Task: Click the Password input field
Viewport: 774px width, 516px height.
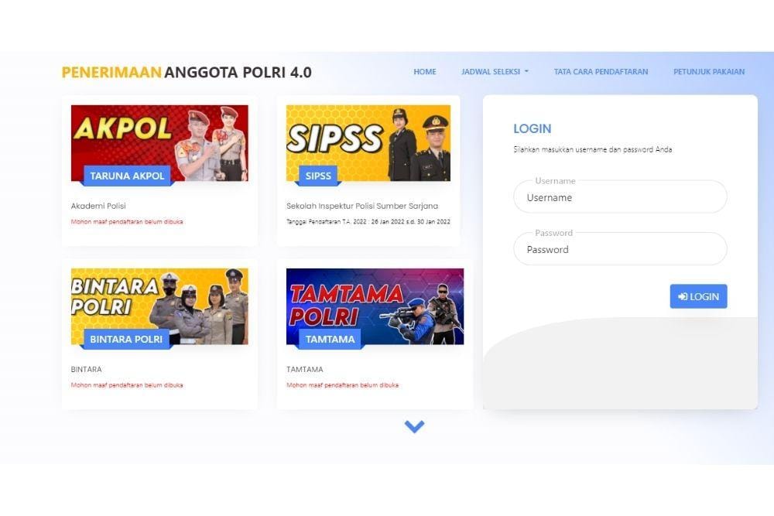Action: click(620, 249)
